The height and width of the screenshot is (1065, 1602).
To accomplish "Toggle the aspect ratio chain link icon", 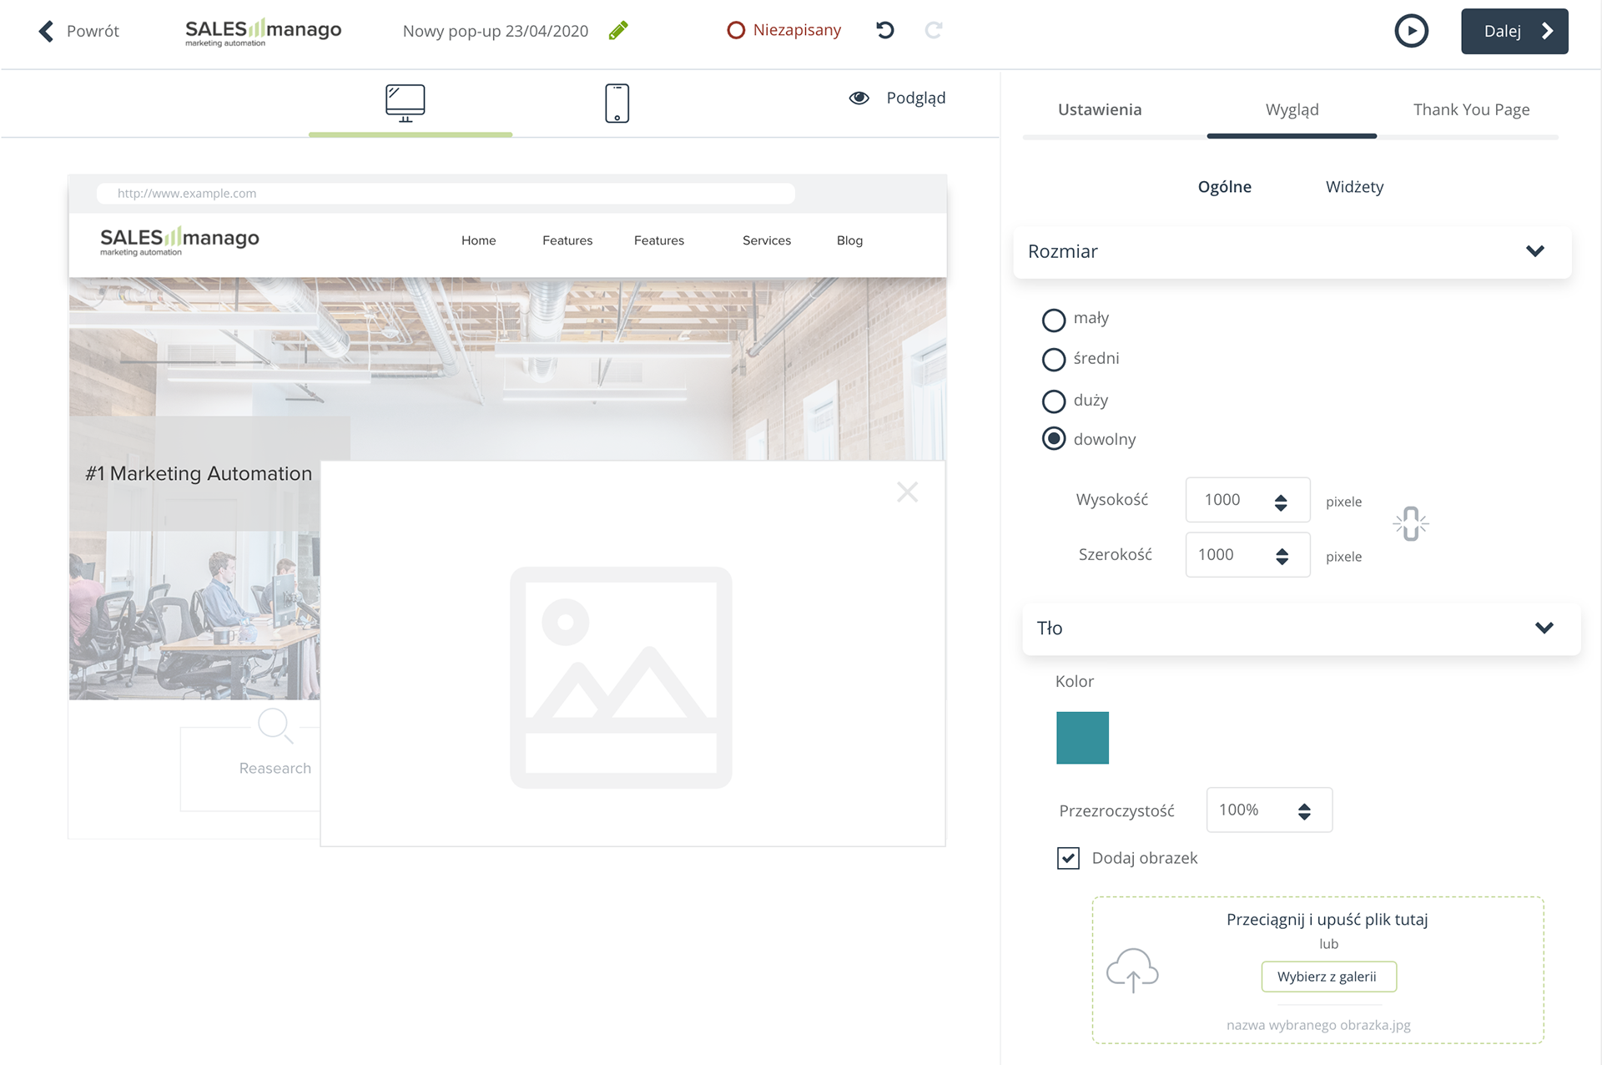I will click(1410, 524).
